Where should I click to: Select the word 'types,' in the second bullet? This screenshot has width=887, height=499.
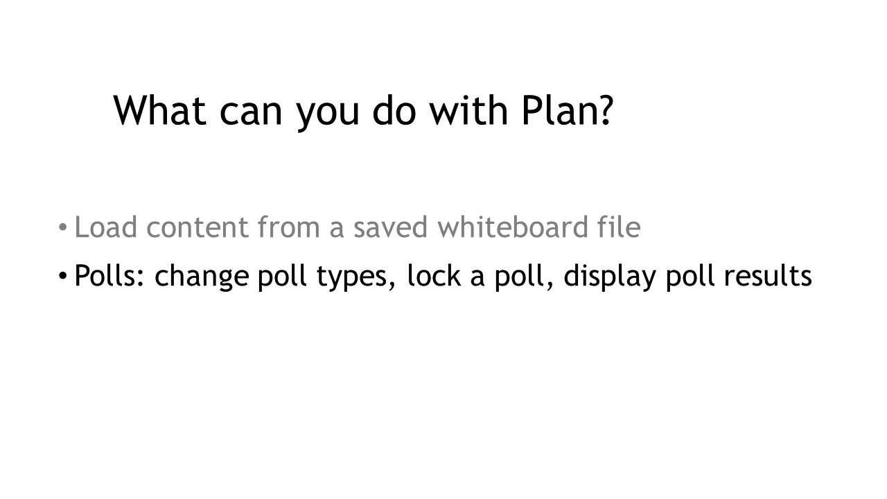pyautogui.click(x=354, y=277)
